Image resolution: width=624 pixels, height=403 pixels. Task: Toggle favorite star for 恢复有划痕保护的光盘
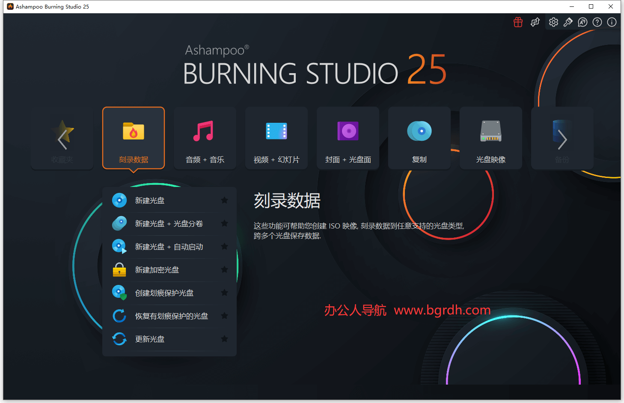tap(224, 316)
